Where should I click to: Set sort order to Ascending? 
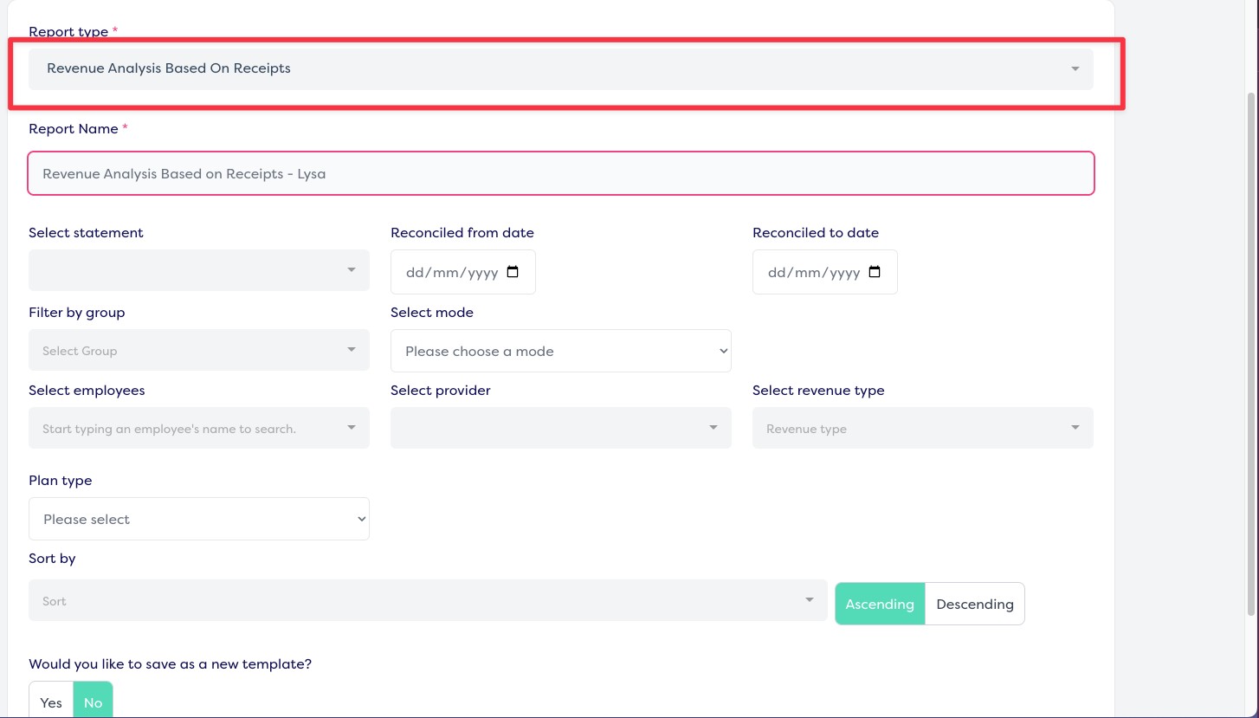[880, 604]
